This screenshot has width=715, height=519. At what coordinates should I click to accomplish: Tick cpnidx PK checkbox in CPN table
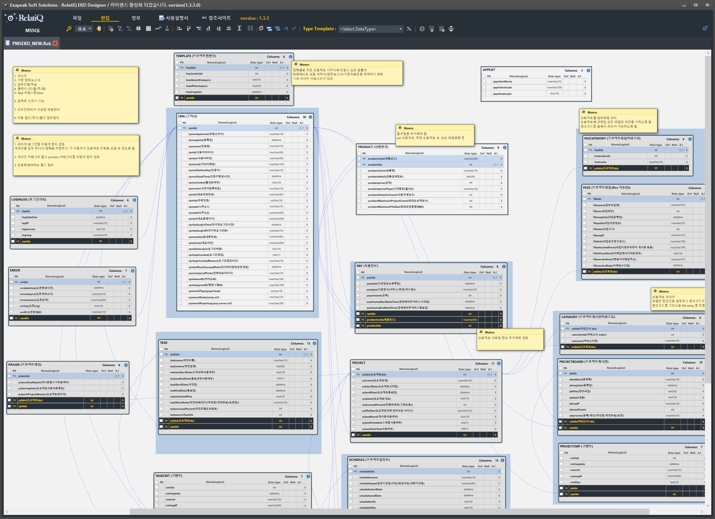[180, 128]
